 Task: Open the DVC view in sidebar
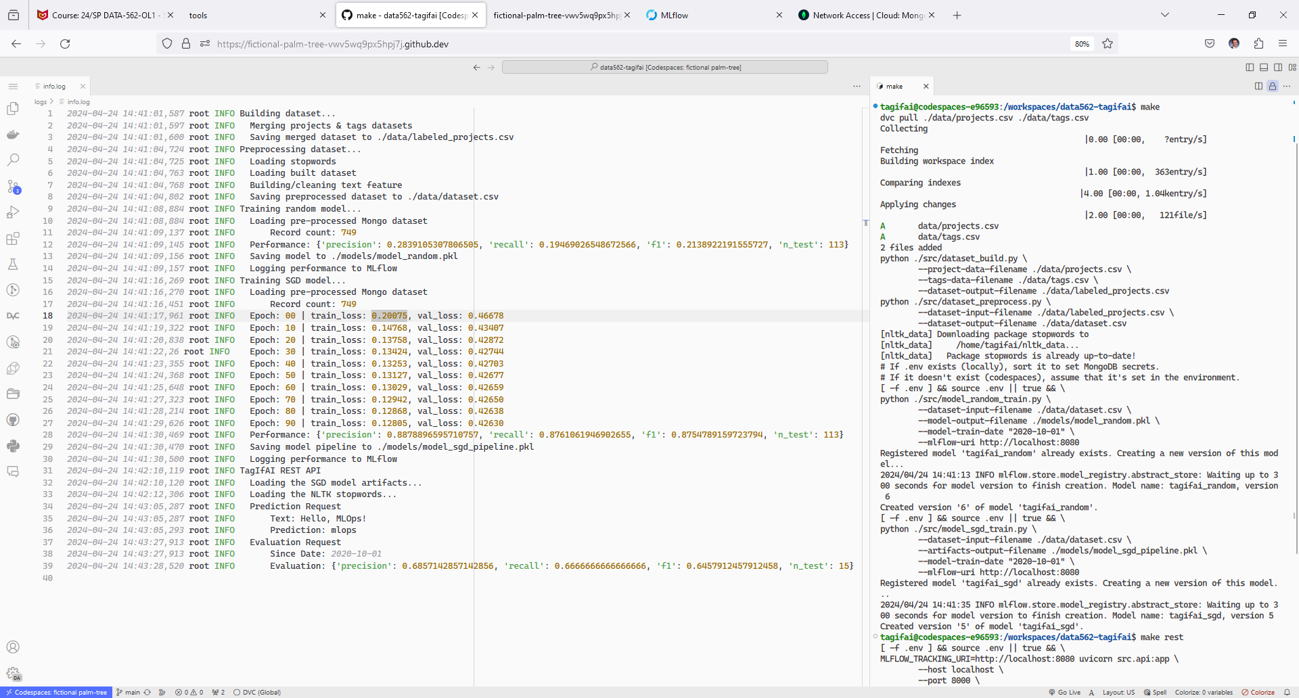13,316
